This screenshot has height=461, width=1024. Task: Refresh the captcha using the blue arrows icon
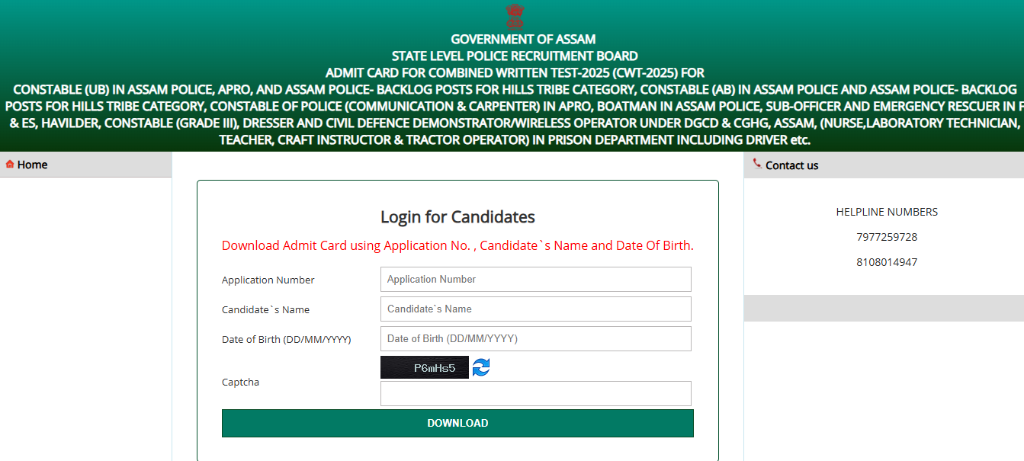pos(481,367)
